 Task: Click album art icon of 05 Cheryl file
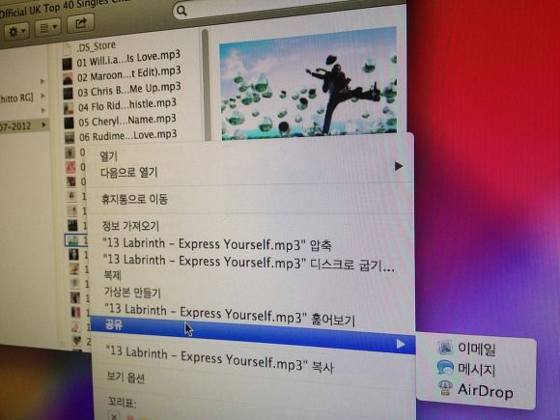(x=69, y=123)
